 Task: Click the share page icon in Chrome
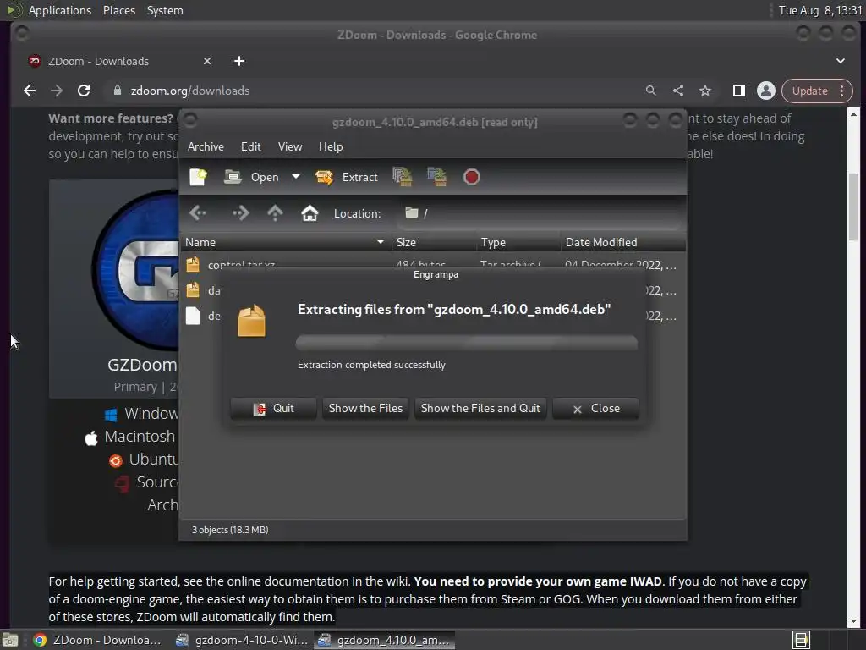click(x=678, y=91)
